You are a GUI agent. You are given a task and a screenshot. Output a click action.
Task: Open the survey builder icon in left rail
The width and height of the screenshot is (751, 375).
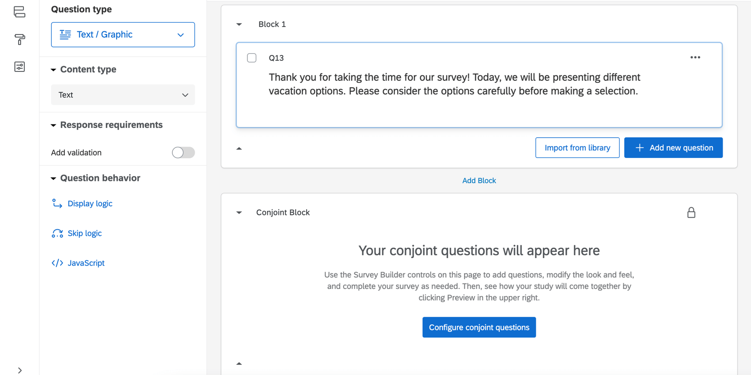click(19, 12)
